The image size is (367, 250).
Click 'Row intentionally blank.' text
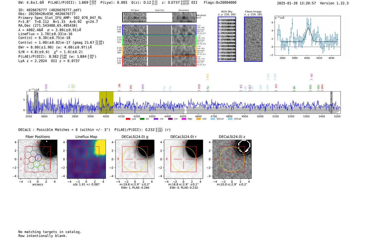(x=43, y=236)
